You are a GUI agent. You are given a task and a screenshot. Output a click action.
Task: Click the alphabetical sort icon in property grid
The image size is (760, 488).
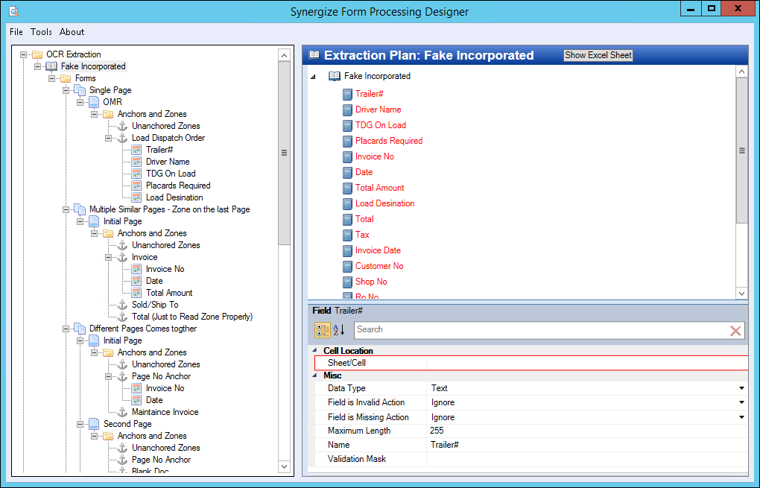(339, 330)
